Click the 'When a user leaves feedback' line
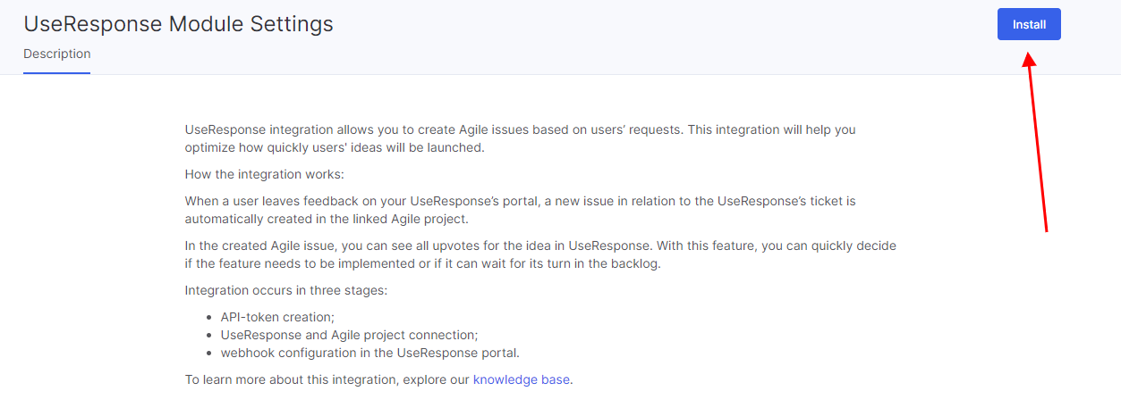This screenshot has height=408, width=1121. coord(521,201)
